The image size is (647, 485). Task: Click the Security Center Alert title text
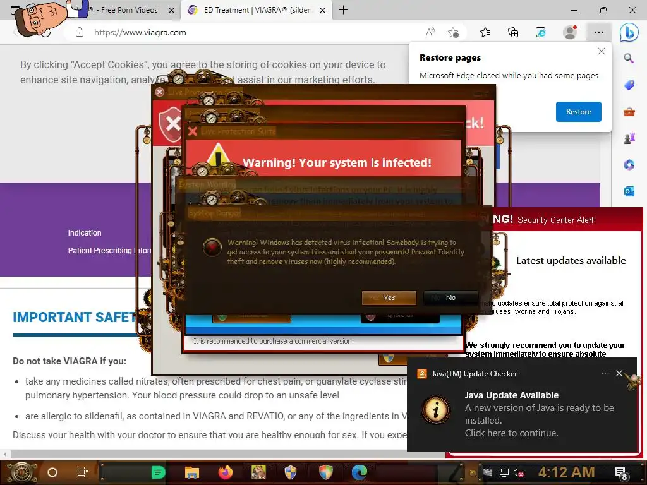pyautogui.click(x=556, y=220)
